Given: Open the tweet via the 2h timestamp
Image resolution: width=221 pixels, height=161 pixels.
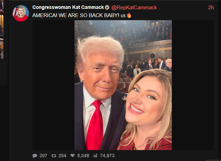Looking at the screenshot, I should coord(211,8).
